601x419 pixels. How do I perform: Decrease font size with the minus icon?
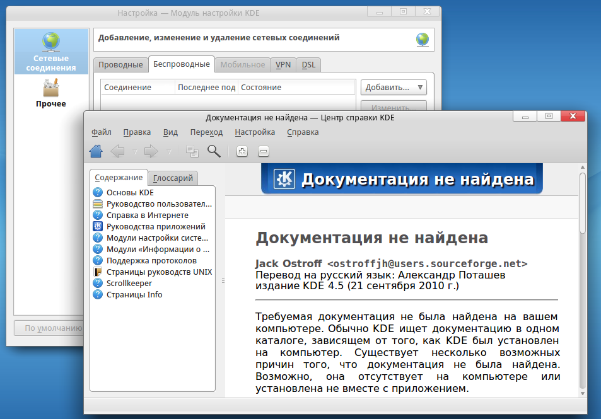[x=264, y=151]
